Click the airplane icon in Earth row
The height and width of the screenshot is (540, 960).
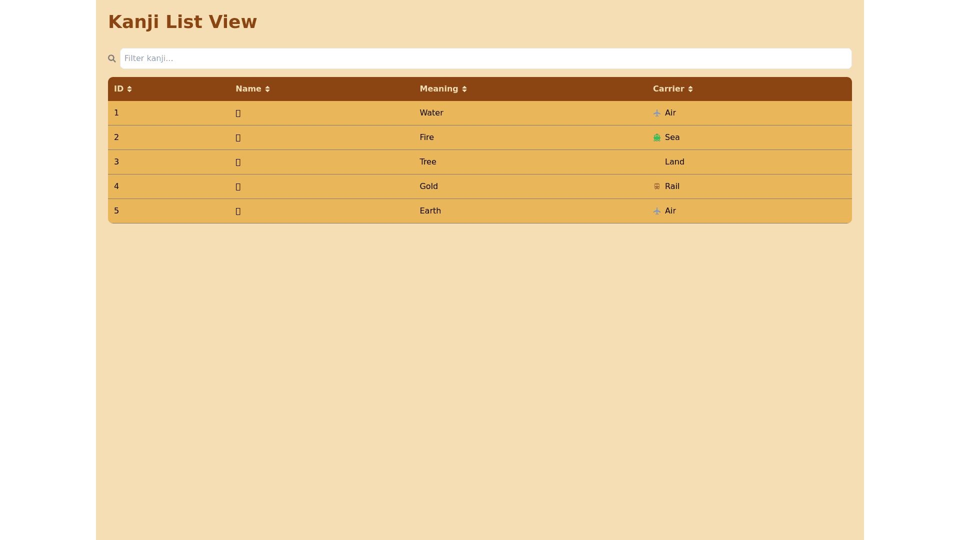coord(657,211)
